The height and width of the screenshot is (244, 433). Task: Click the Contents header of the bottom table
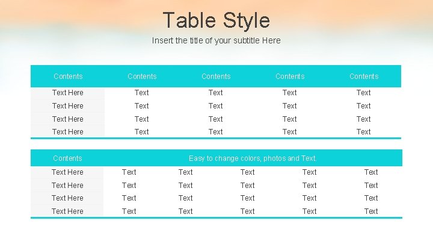pos(67,158)
